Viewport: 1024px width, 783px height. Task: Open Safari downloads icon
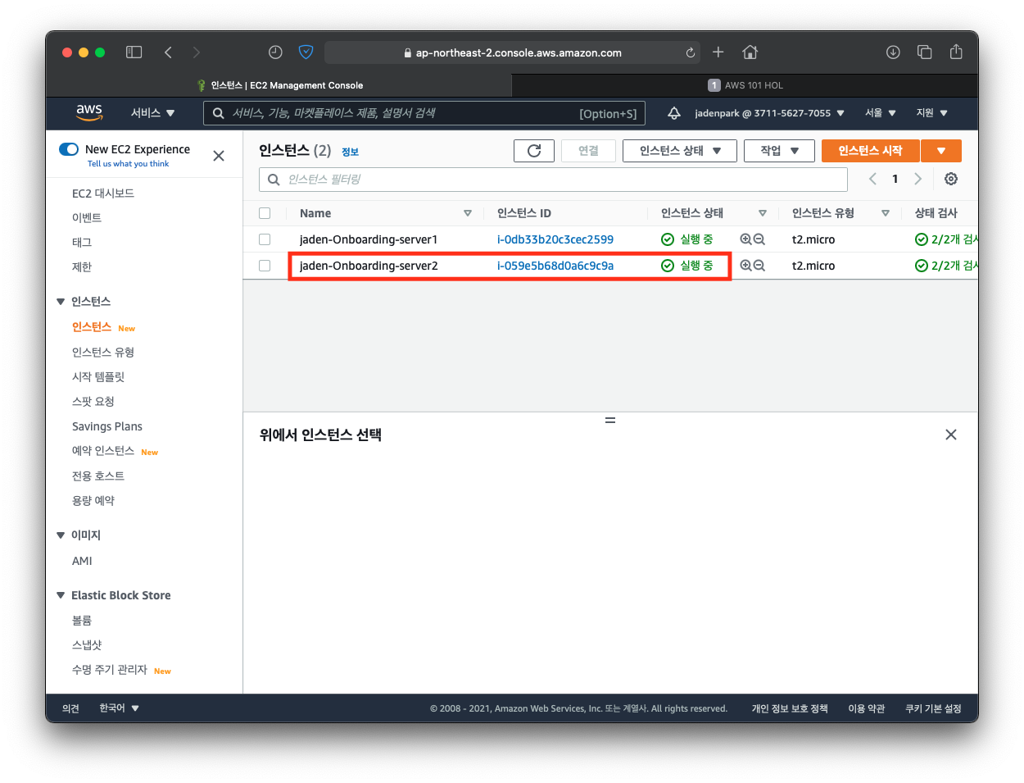click(893, 52)
